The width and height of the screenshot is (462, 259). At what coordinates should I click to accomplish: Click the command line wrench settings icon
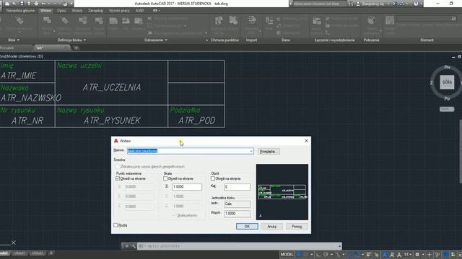[x=133, y=246]
